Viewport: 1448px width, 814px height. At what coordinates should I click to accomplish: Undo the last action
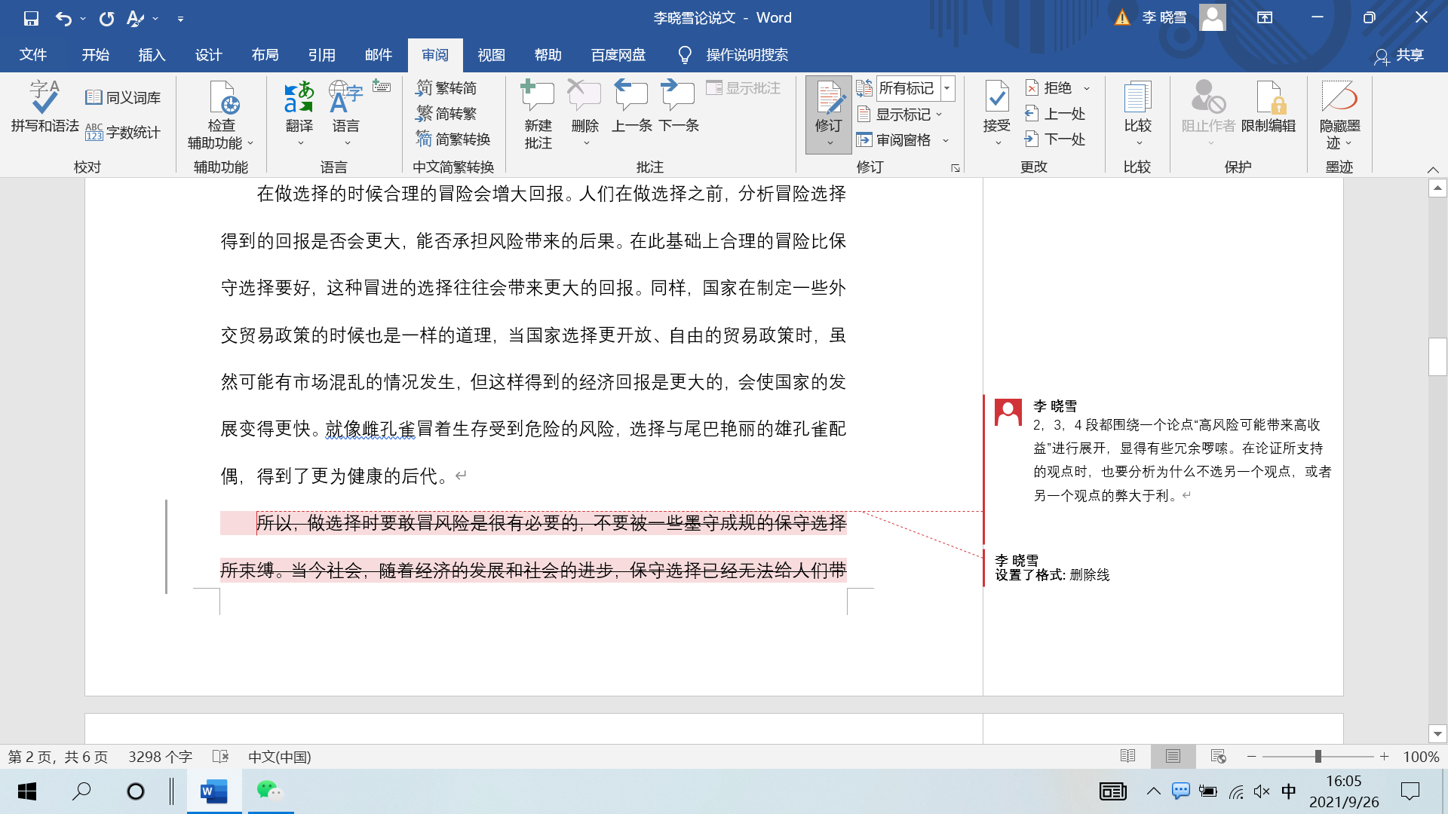[x=63, y=18]
